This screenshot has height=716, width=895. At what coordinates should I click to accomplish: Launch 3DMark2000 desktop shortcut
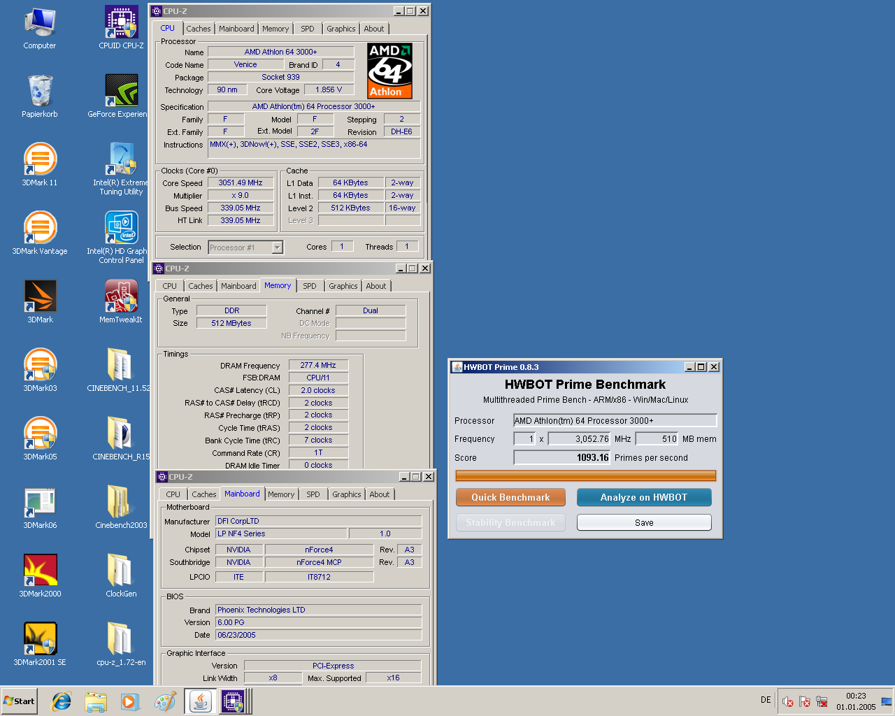coord(40,576)
